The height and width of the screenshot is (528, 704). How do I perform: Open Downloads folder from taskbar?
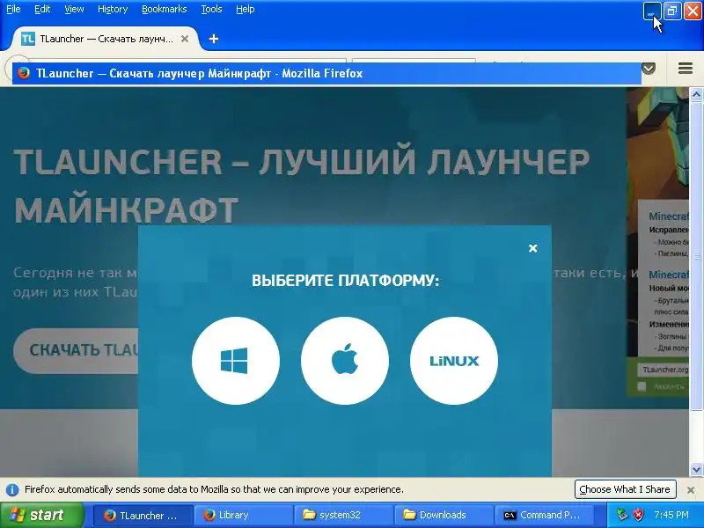(444, 516)
